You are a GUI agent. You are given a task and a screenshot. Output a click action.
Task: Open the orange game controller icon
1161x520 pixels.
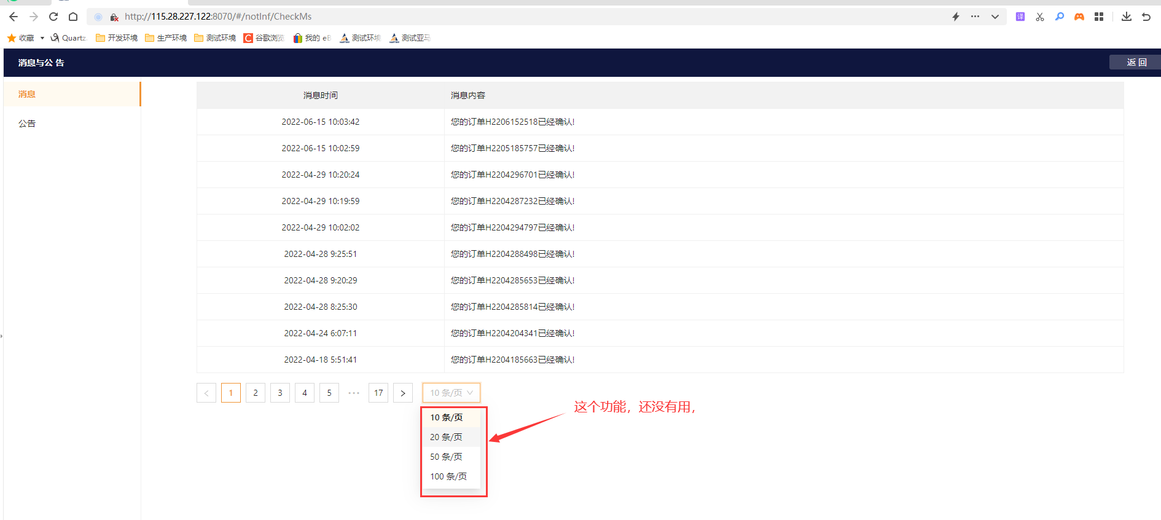(1079, 17)
